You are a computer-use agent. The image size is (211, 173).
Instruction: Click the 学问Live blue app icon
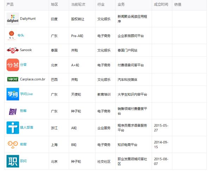click(13, 94)
